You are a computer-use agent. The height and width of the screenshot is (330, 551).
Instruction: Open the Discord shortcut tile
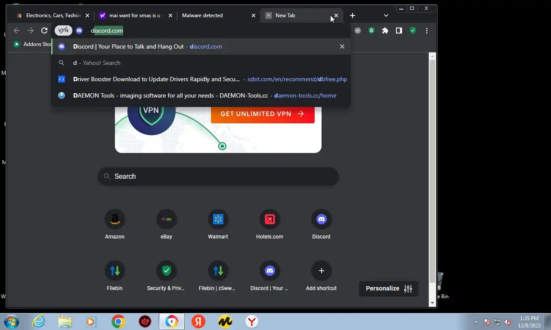click(x=321, y=225)
